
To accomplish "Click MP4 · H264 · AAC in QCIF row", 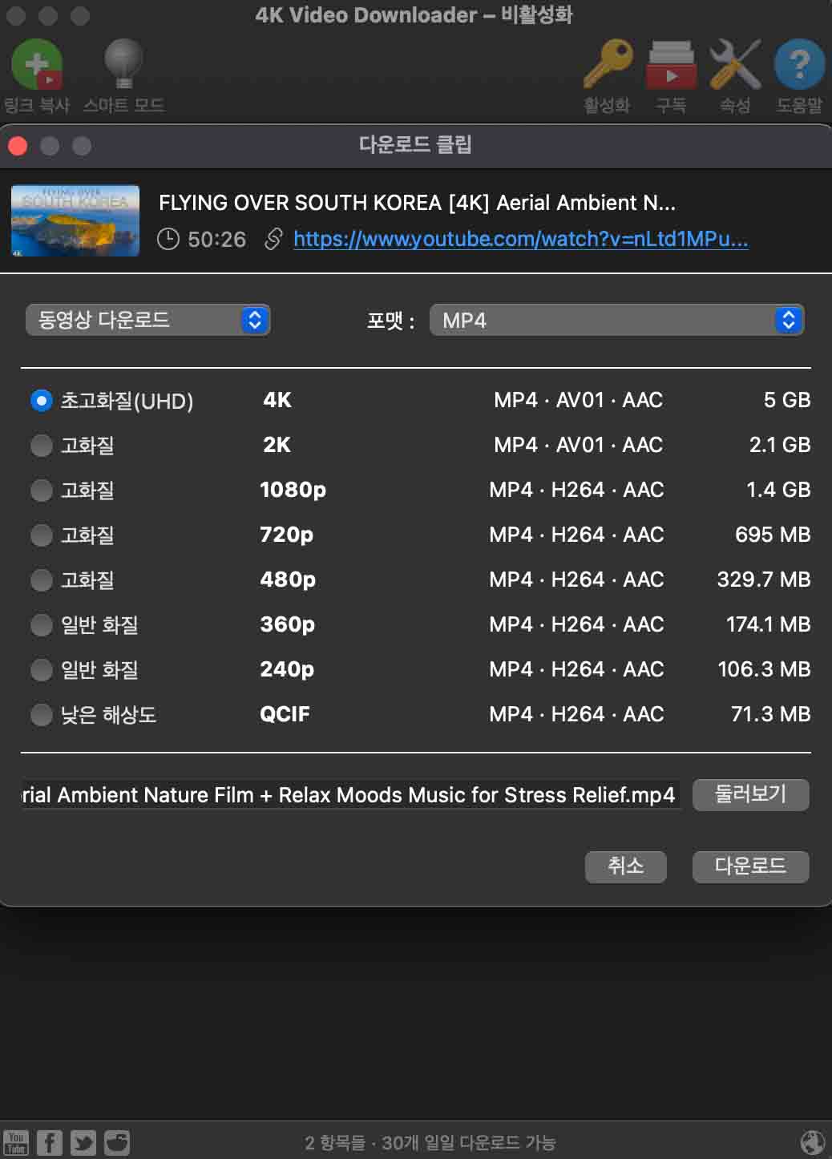I will coord(576,714).
